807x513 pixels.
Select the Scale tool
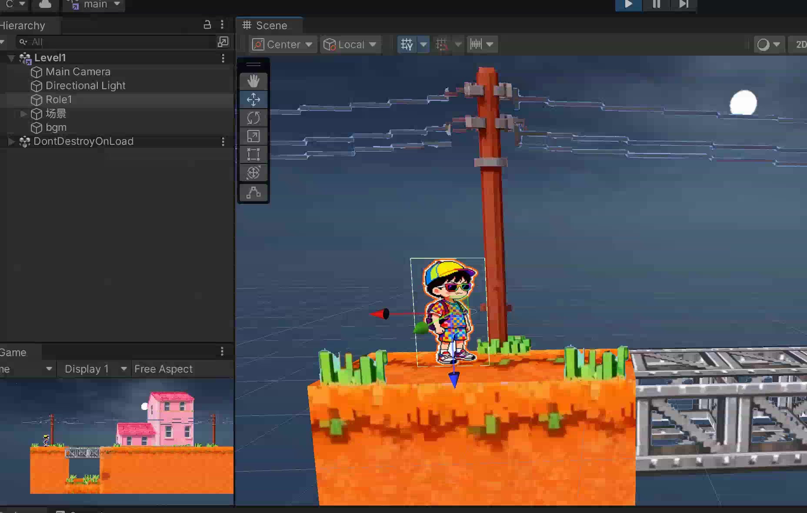253,136
